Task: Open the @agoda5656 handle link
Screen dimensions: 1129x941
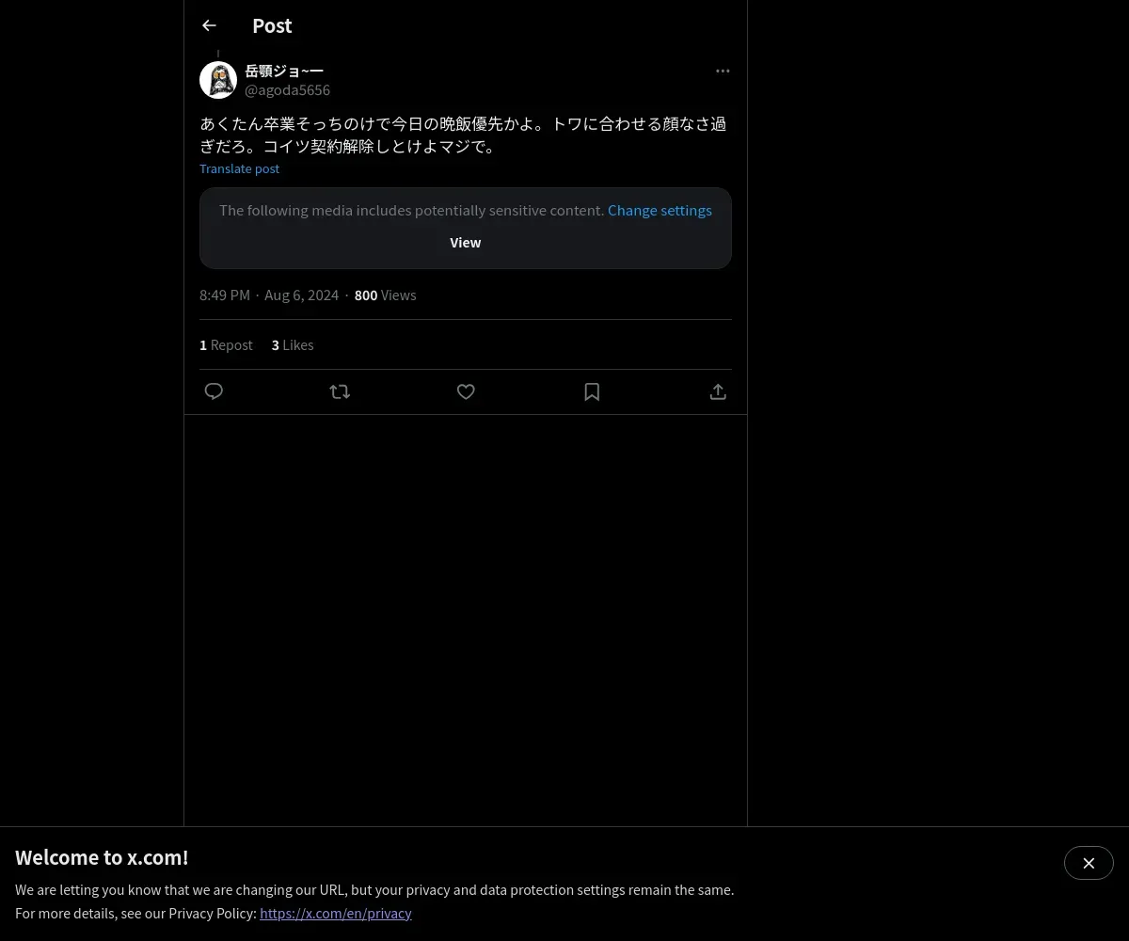Action: (x=287, y=90)
